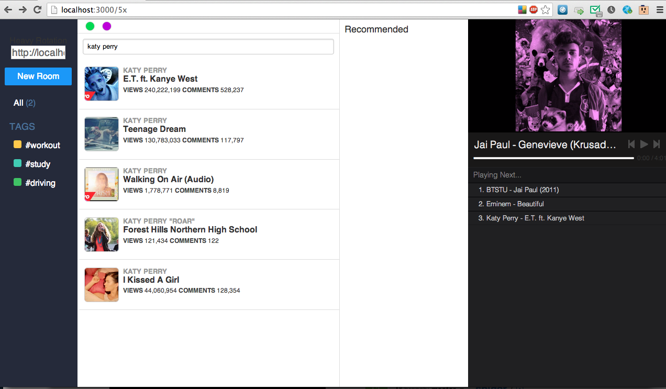Open Adblock Plus extension icon

[534, 9]
